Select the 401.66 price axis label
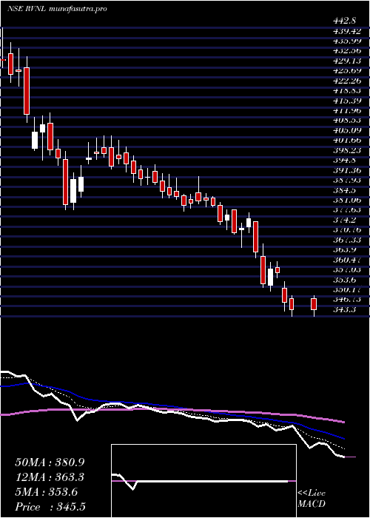The width and height of the screenshot is (370, 518). (x=347, y=141)
